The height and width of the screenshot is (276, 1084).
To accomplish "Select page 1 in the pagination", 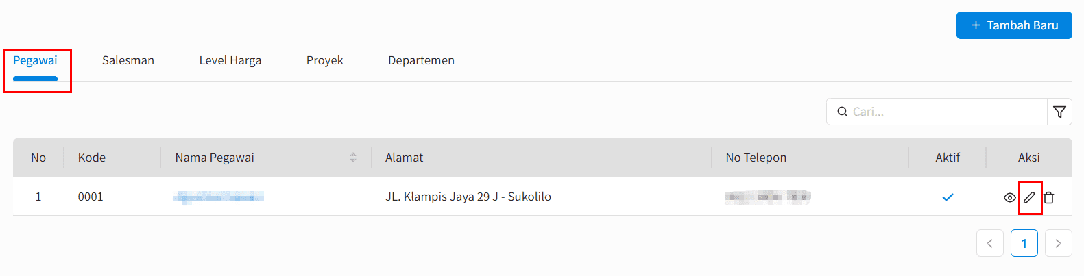I will coord(1024,243).
